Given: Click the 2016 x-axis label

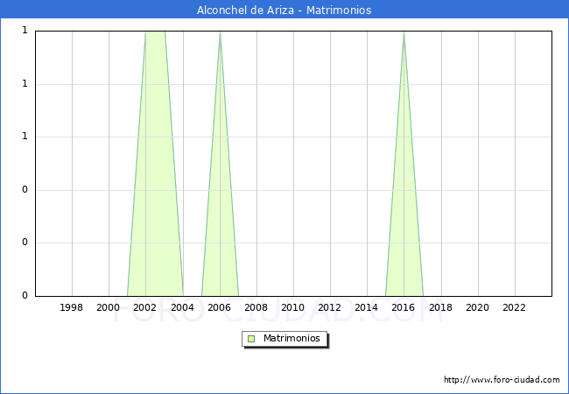Looking at the screenshot, I should [404, 307].
